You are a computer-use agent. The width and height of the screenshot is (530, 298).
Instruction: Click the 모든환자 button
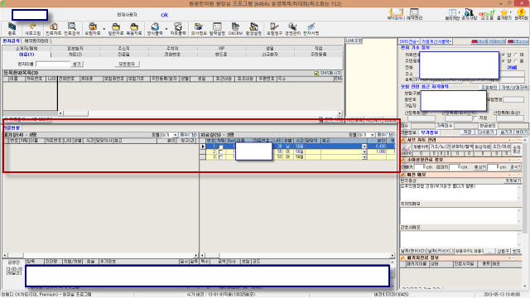pyautogui.click(x=127, y=64)
